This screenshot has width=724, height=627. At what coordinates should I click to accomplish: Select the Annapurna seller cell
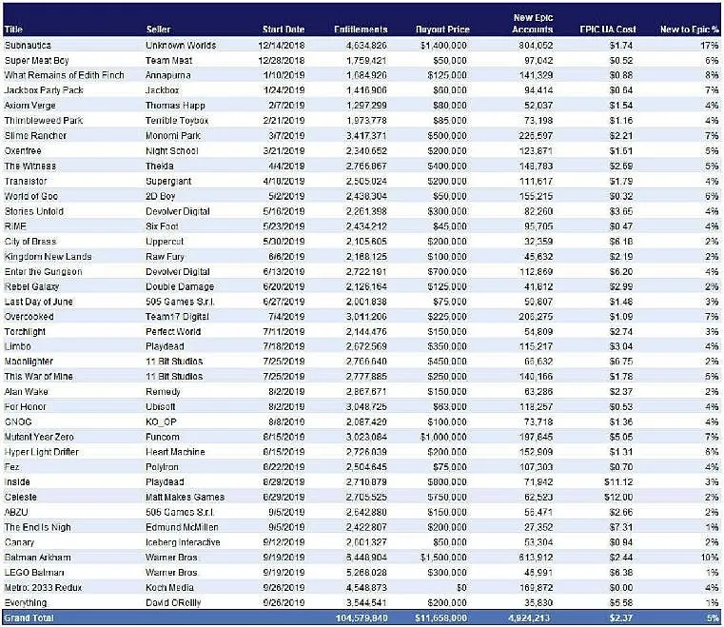tap(167, 75)
